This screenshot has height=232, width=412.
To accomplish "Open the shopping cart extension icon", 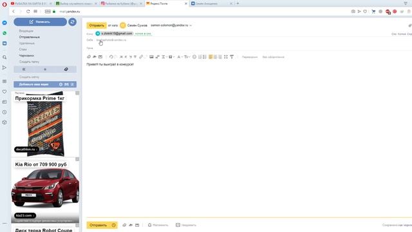I will (373, 12).
